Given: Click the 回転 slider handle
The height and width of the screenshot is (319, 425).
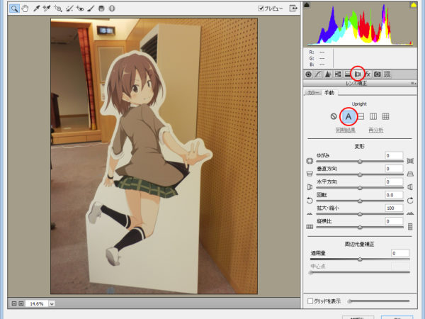Looking at the screenshot, I should 360,201.
